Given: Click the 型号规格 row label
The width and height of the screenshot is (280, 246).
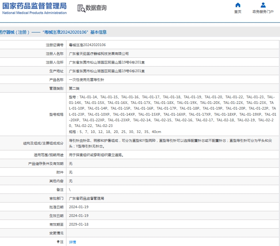Looking at the screenshot, I should coord(57,114).
